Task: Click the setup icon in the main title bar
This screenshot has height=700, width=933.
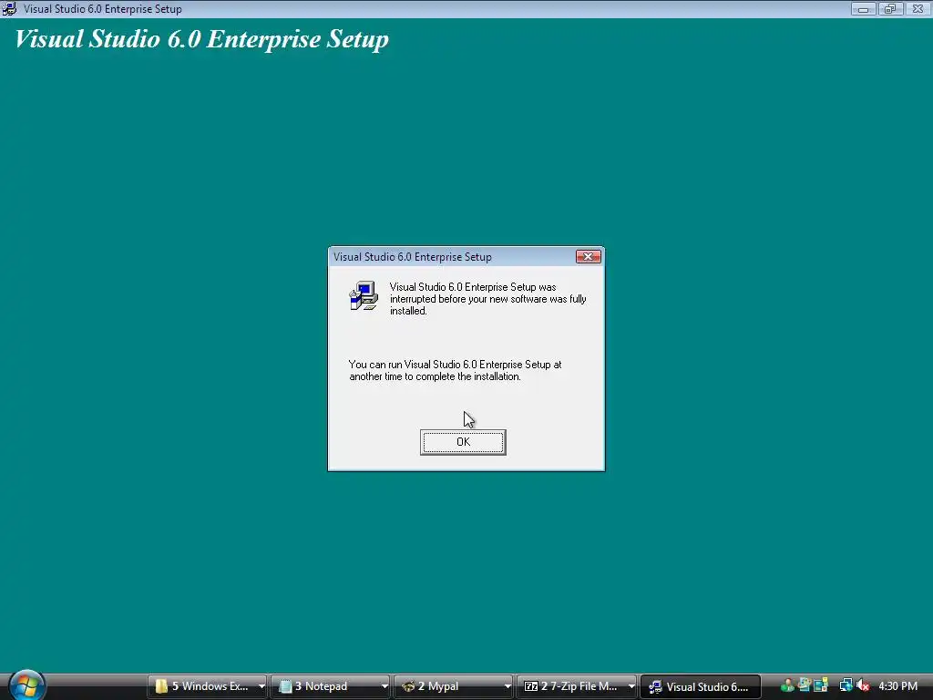Action: [9, 9]
